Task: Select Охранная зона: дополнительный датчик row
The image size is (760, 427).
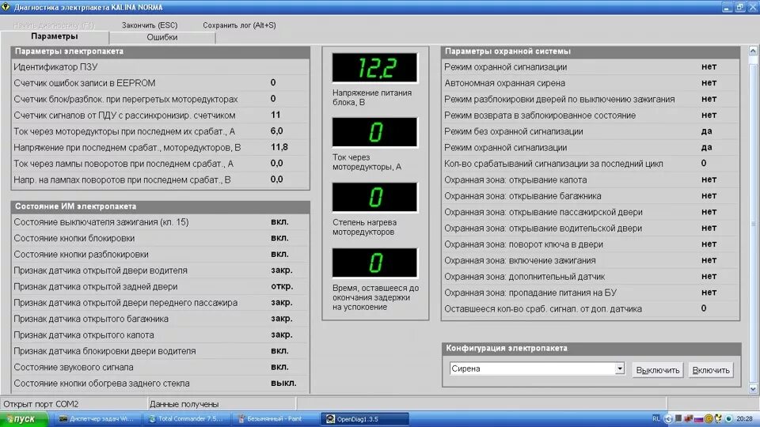Action: point(591,277)
